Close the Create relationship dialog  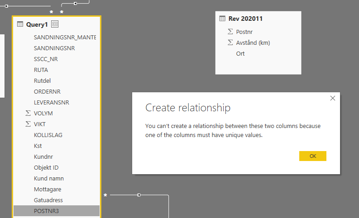point(333,98)
